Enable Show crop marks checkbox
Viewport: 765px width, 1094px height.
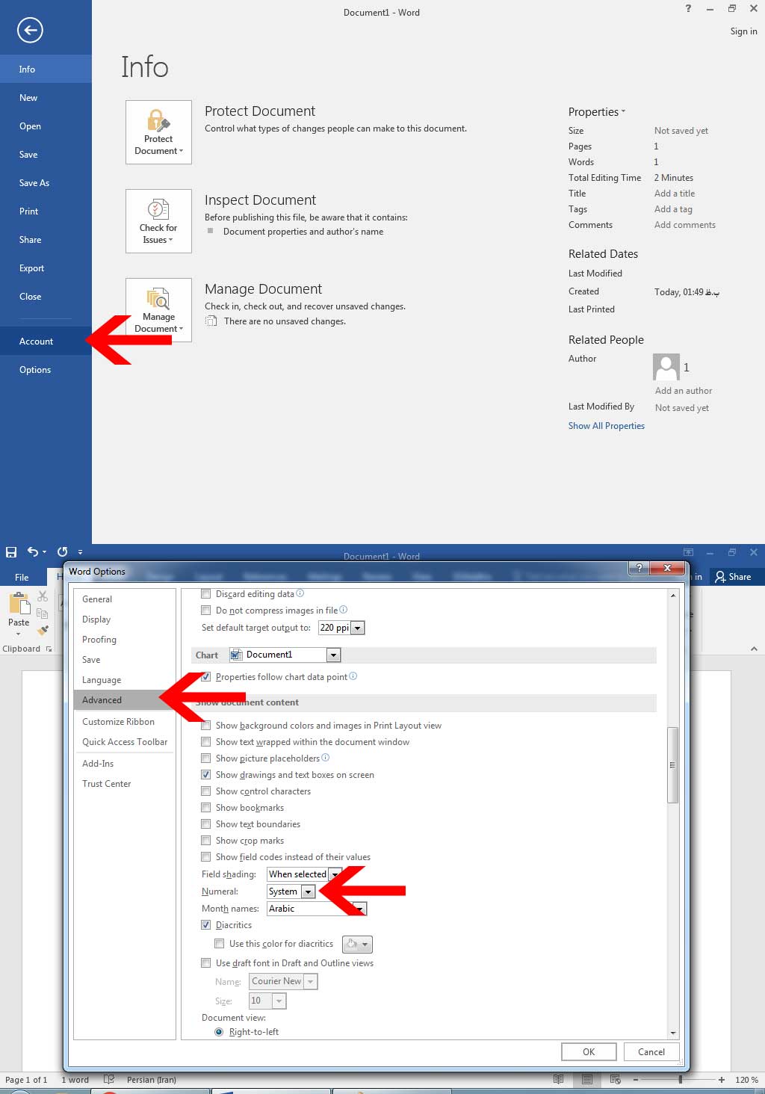[206, 841]
